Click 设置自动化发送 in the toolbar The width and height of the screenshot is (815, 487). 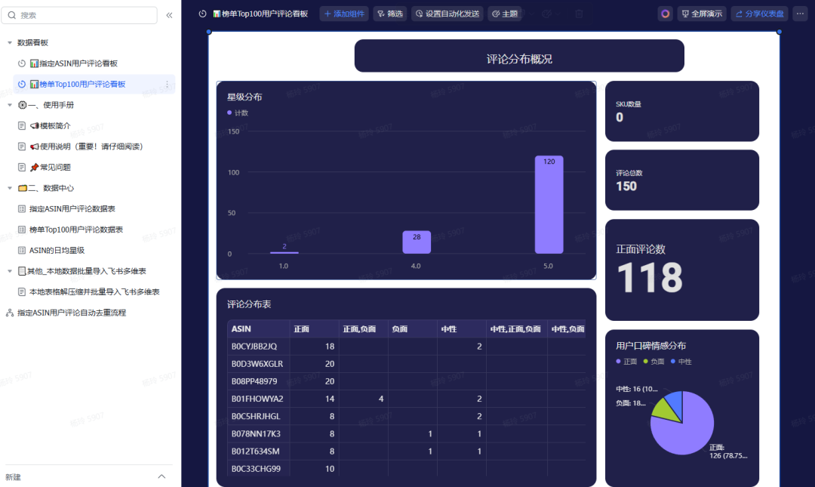(x=447, y=14)
